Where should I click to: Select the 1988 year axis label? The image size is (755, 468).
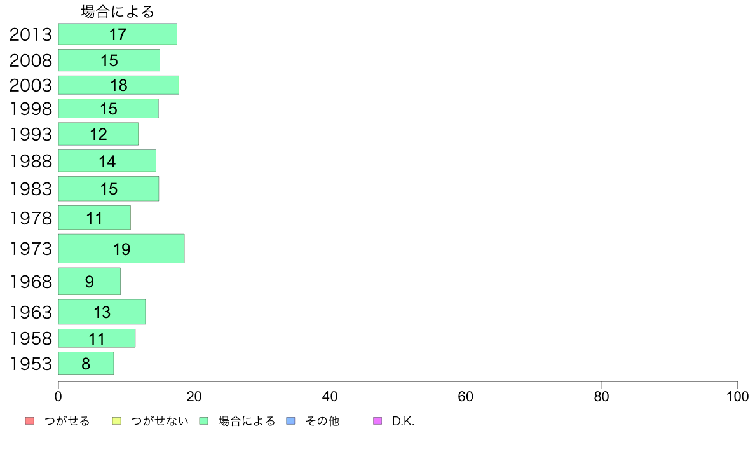[31, 161]
